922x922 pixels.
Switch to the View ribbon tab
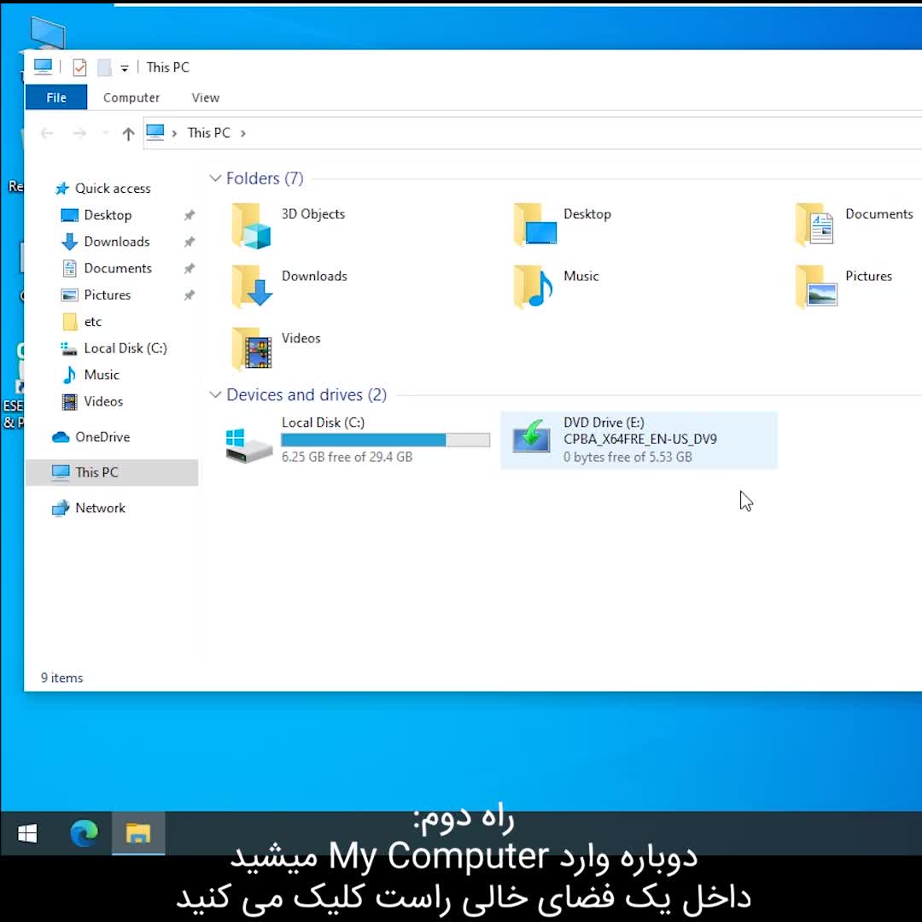point(205,97)
